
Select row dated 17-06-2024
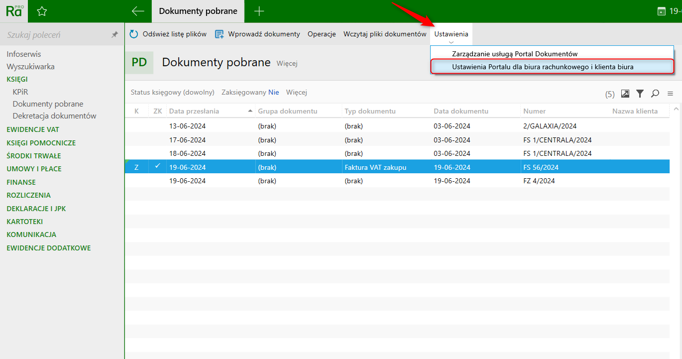397,140
